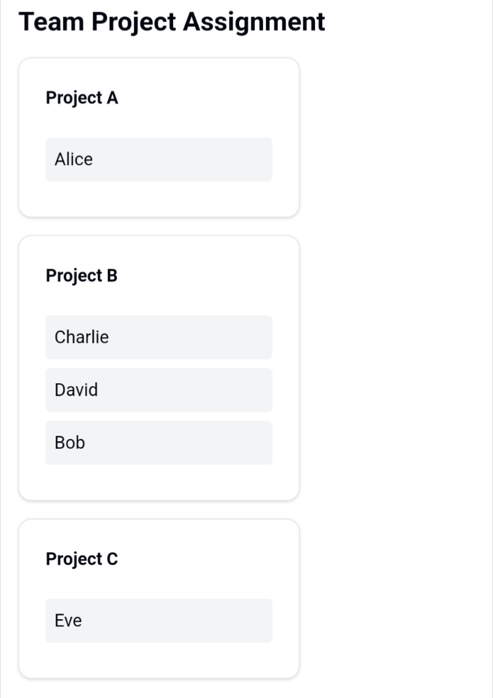
Task: Click empty space below Alice in Project A
Action: tap(158, 199)
